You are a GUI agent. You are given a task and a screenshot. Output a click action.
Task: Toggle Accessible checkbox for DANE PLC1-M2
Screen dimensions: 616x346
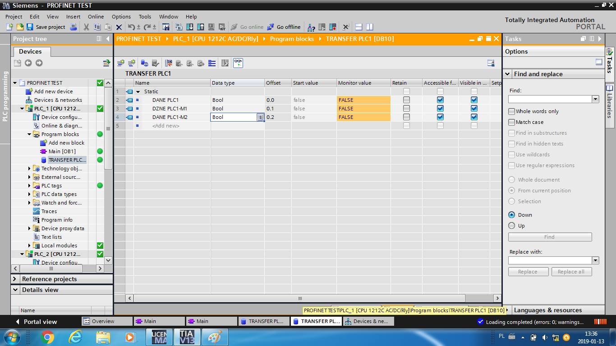[440, 117]
